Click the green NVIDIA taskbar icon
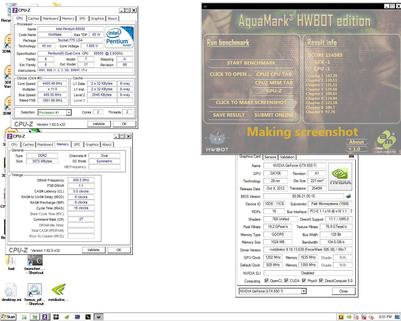This screenshot has height=321, width=401. [x=67, y=317]
